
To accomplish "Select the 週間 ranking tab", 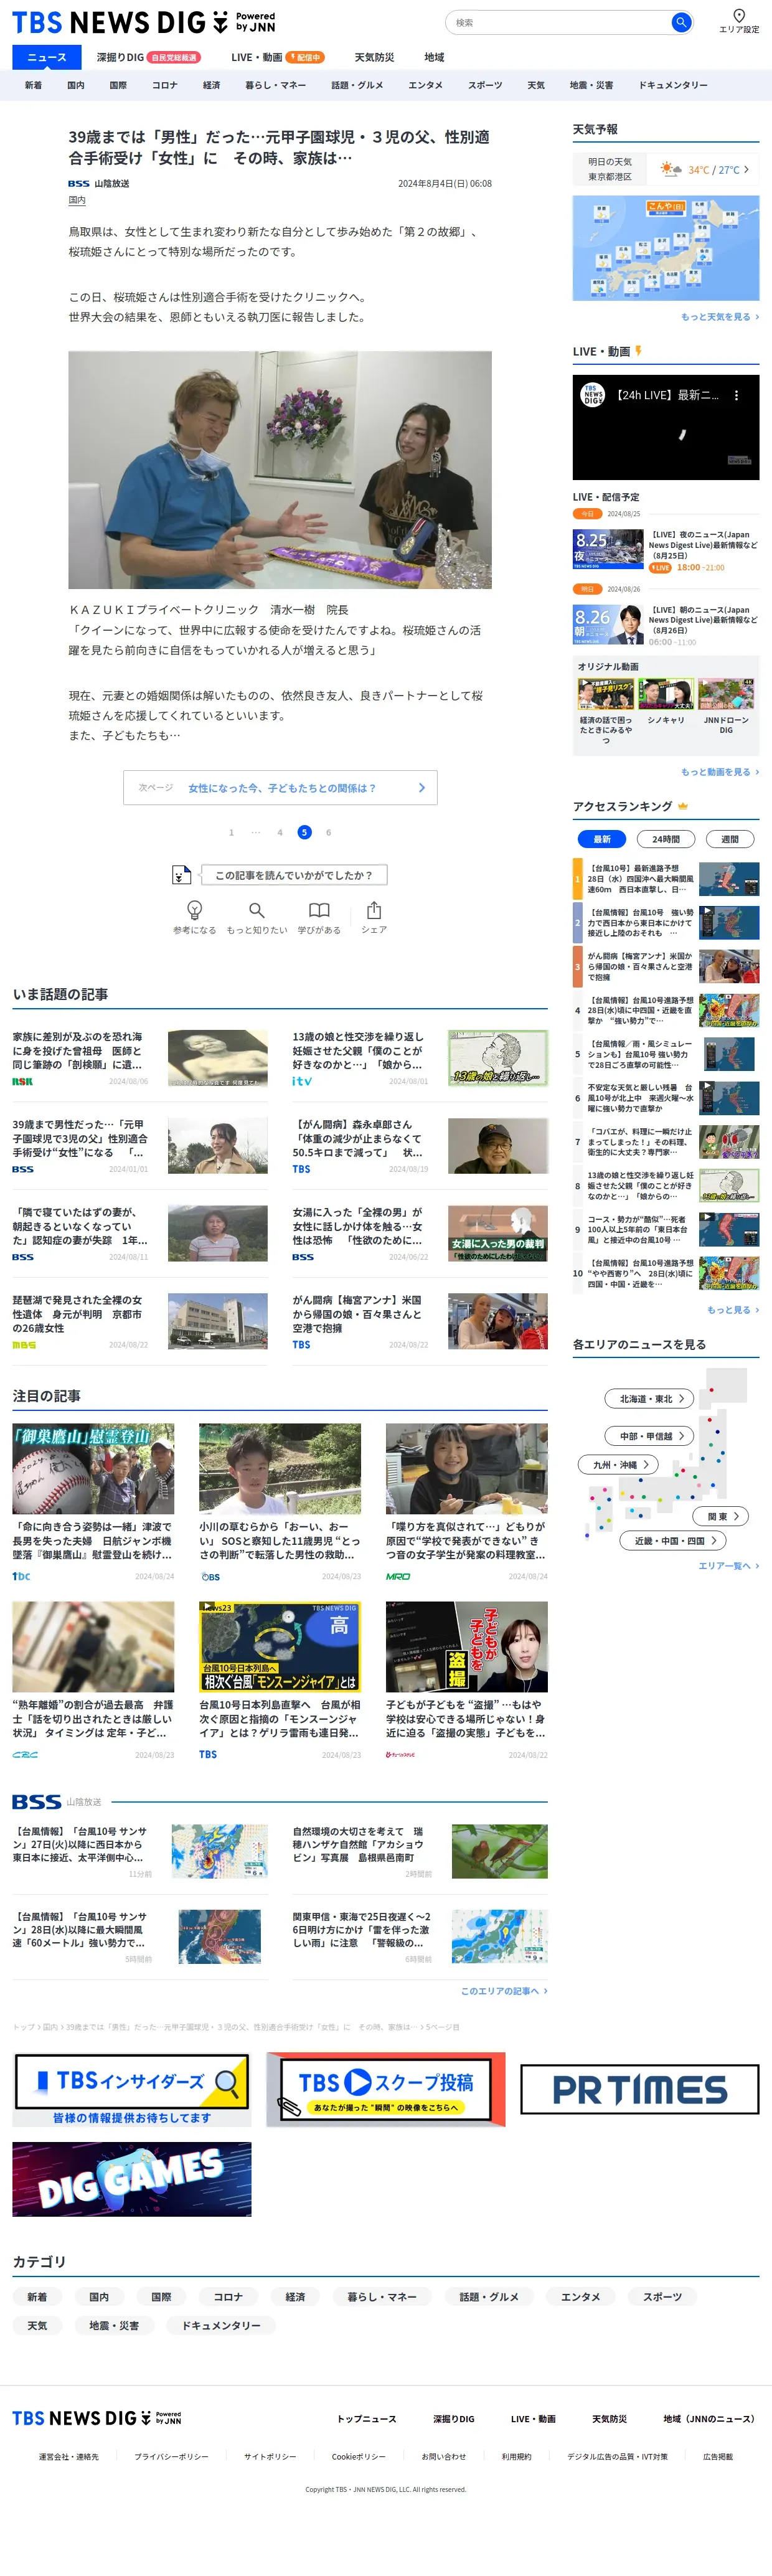I will click(x=730, y=839).
